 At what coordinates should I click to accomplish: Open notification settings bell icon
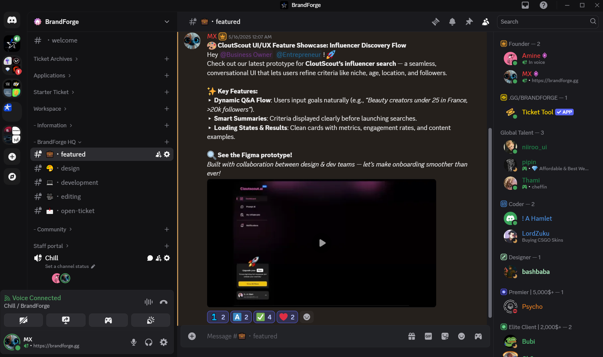point(452,22)
